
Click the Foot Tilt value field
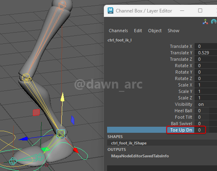206,117
